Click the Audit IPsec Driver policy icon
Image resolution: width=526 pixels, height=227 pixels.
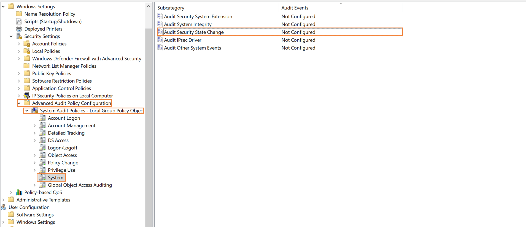(160, 40)
